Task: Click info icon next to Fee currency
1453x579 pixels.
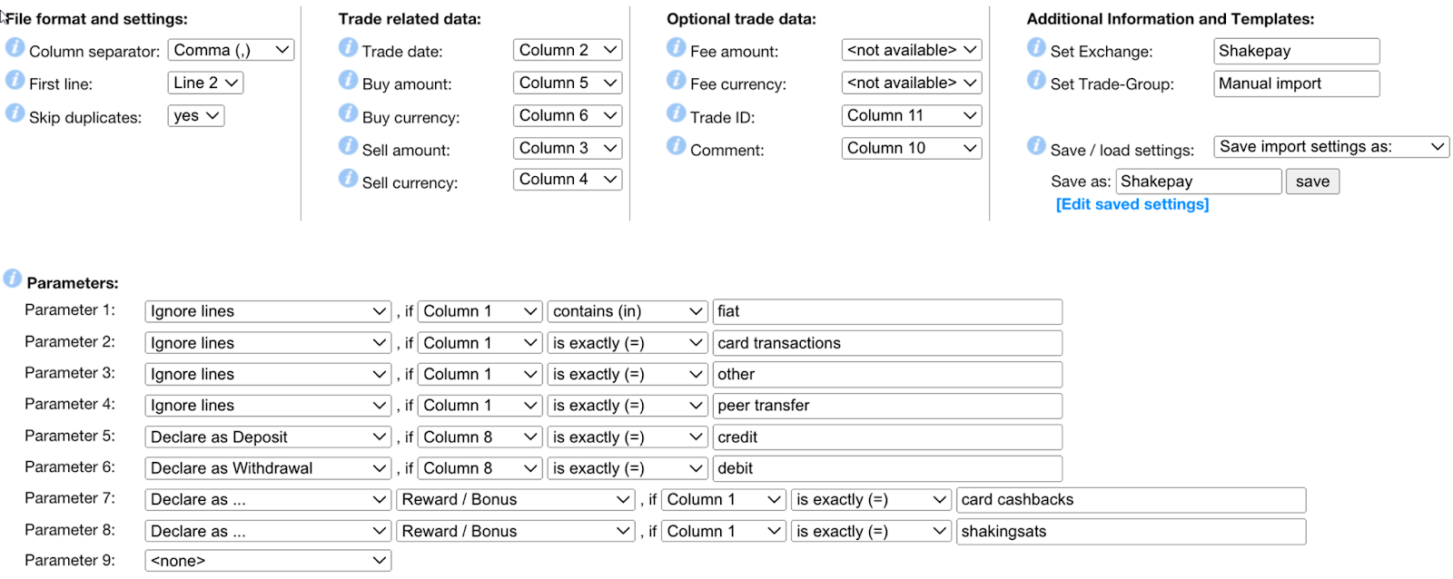Action: click(676, 80)
